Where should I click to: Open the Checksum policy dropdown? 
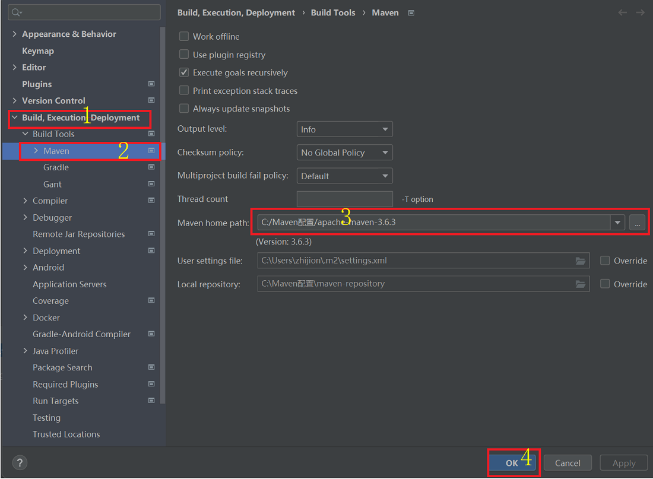tap(344, 153)
